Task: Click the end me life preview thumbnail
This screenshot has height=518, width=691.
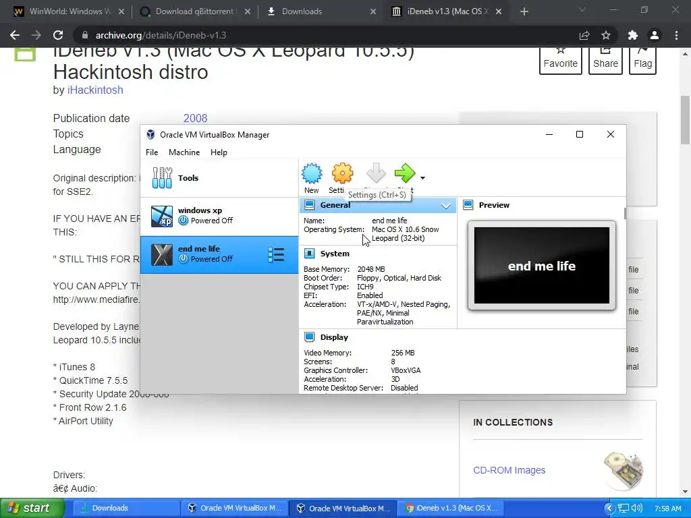Action: tap(542, 266)
